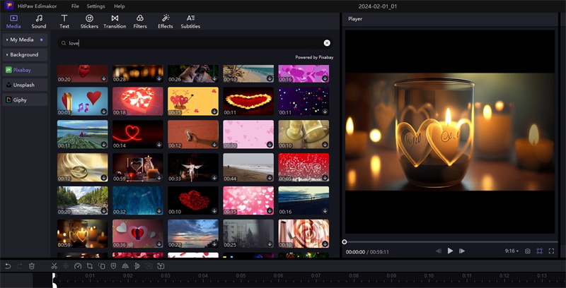566x288 pixels.
Task: Enter fullscreen preview
Action: tap(551, 251)
